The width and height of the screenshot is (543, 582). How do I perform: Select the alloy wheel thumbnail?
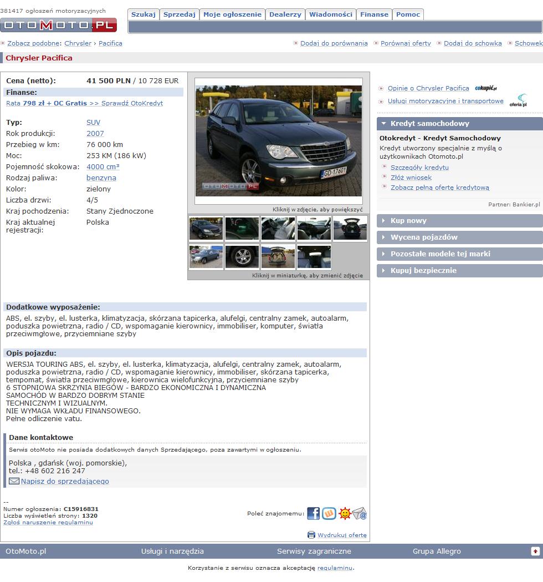[x=242, y=256]
